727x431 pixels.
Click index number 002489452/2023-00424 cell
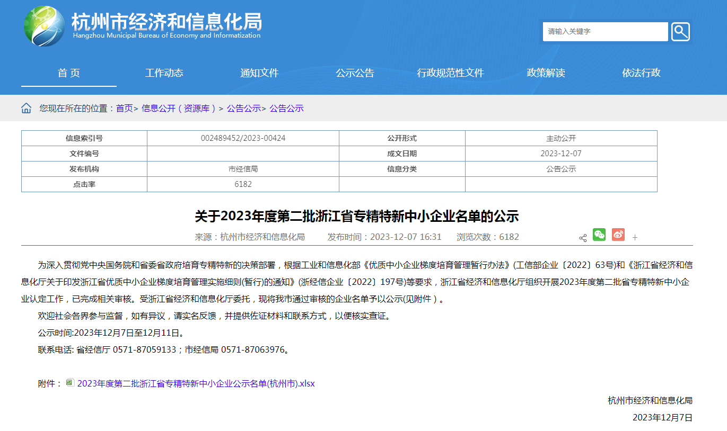pyautogui.click(x=243, y=138)
